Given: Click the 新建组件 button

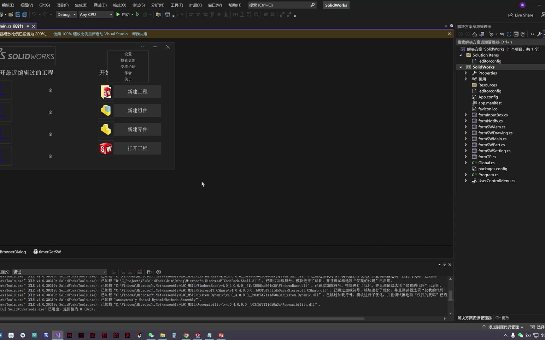Looking at the screenshot, I should pyautogui.click(x=138, y=110).
